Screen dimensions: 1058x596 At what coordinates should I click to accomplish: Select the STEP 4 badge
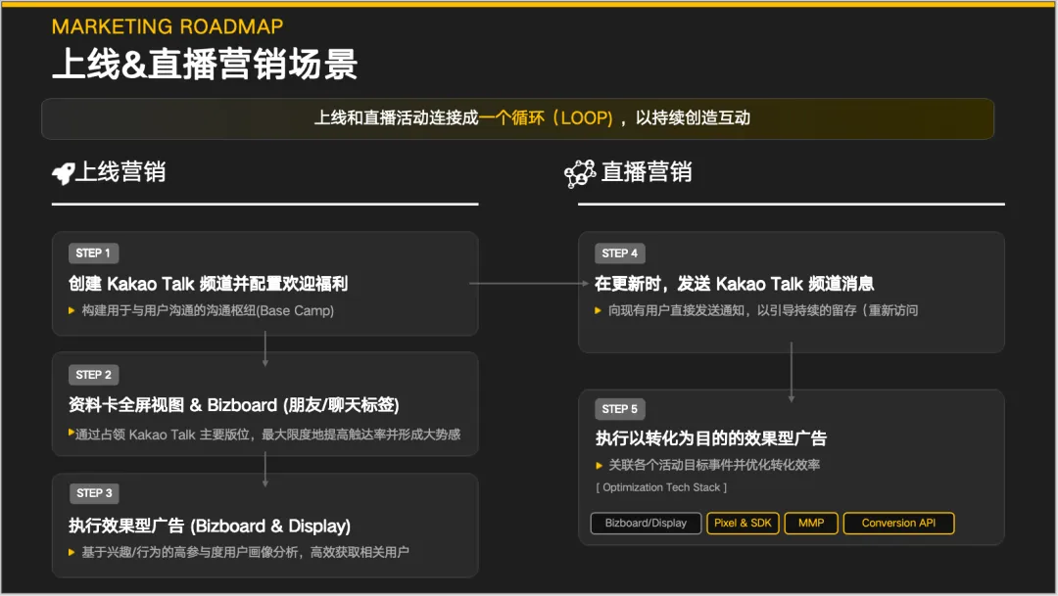tap(619, 252)
